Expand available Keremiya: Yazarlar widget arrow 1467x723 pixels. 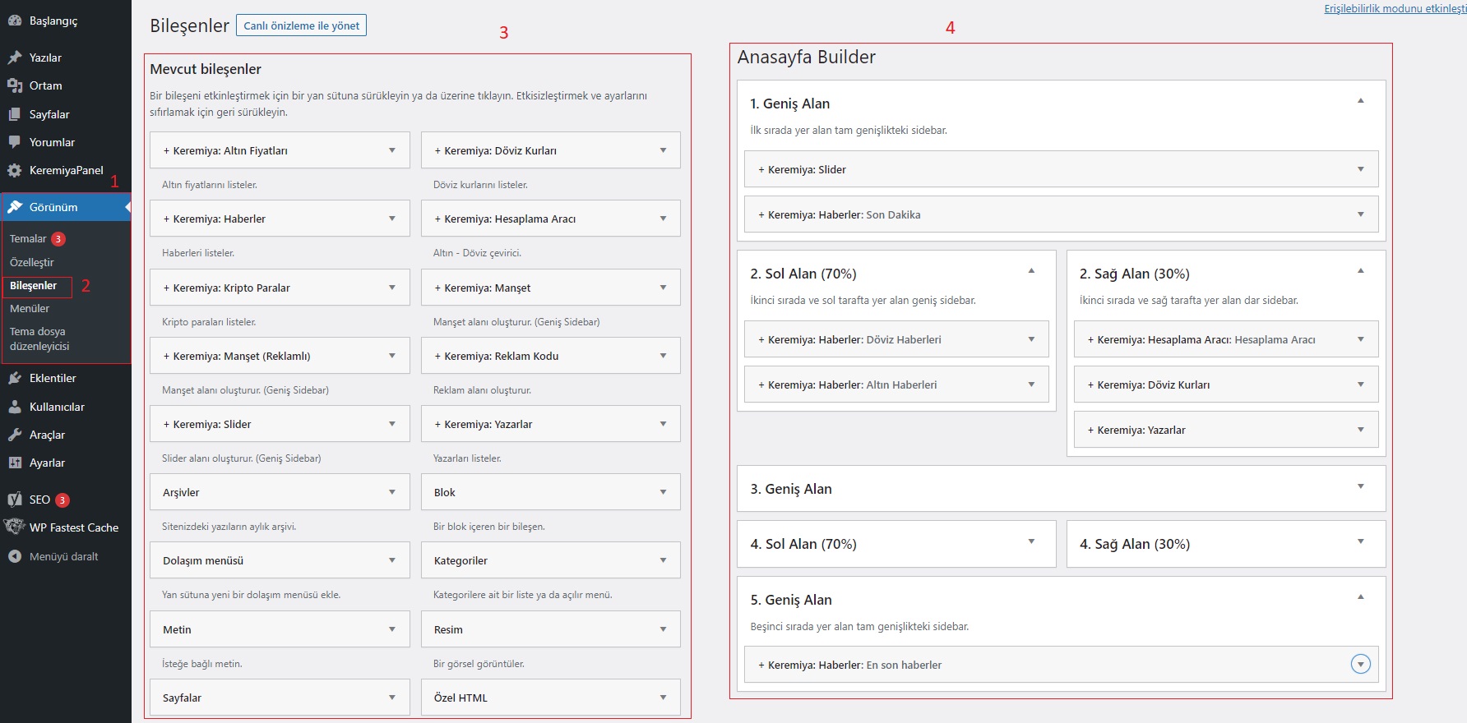coord(664,424)
